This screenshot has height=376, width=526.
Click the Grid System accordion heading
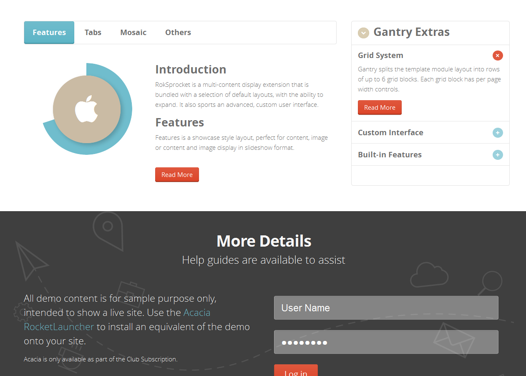(380, 56)
